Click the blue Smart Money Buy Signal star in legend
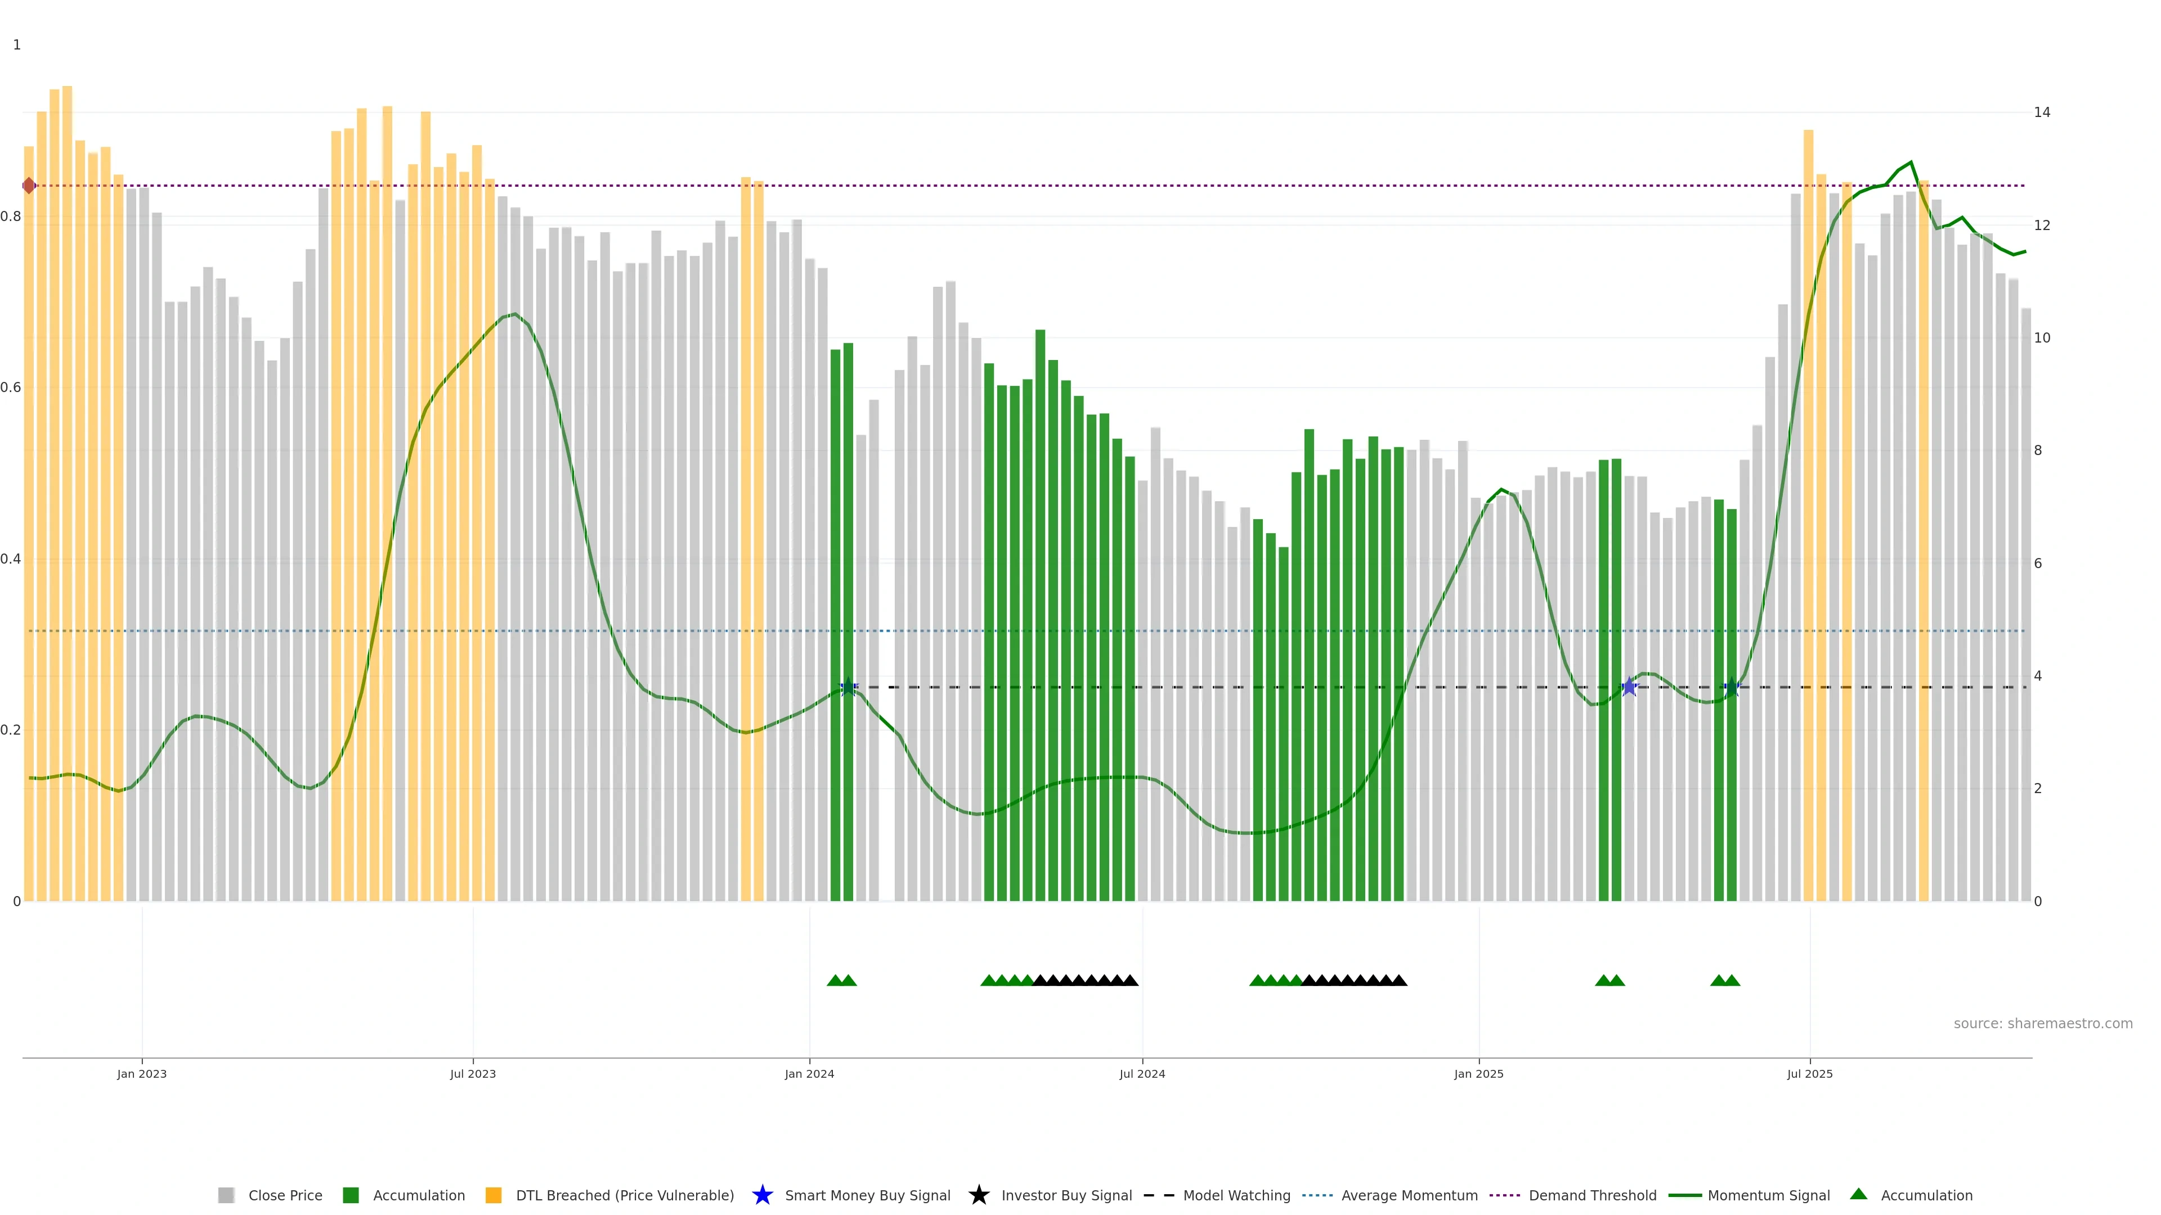 tap(762, 1195)
